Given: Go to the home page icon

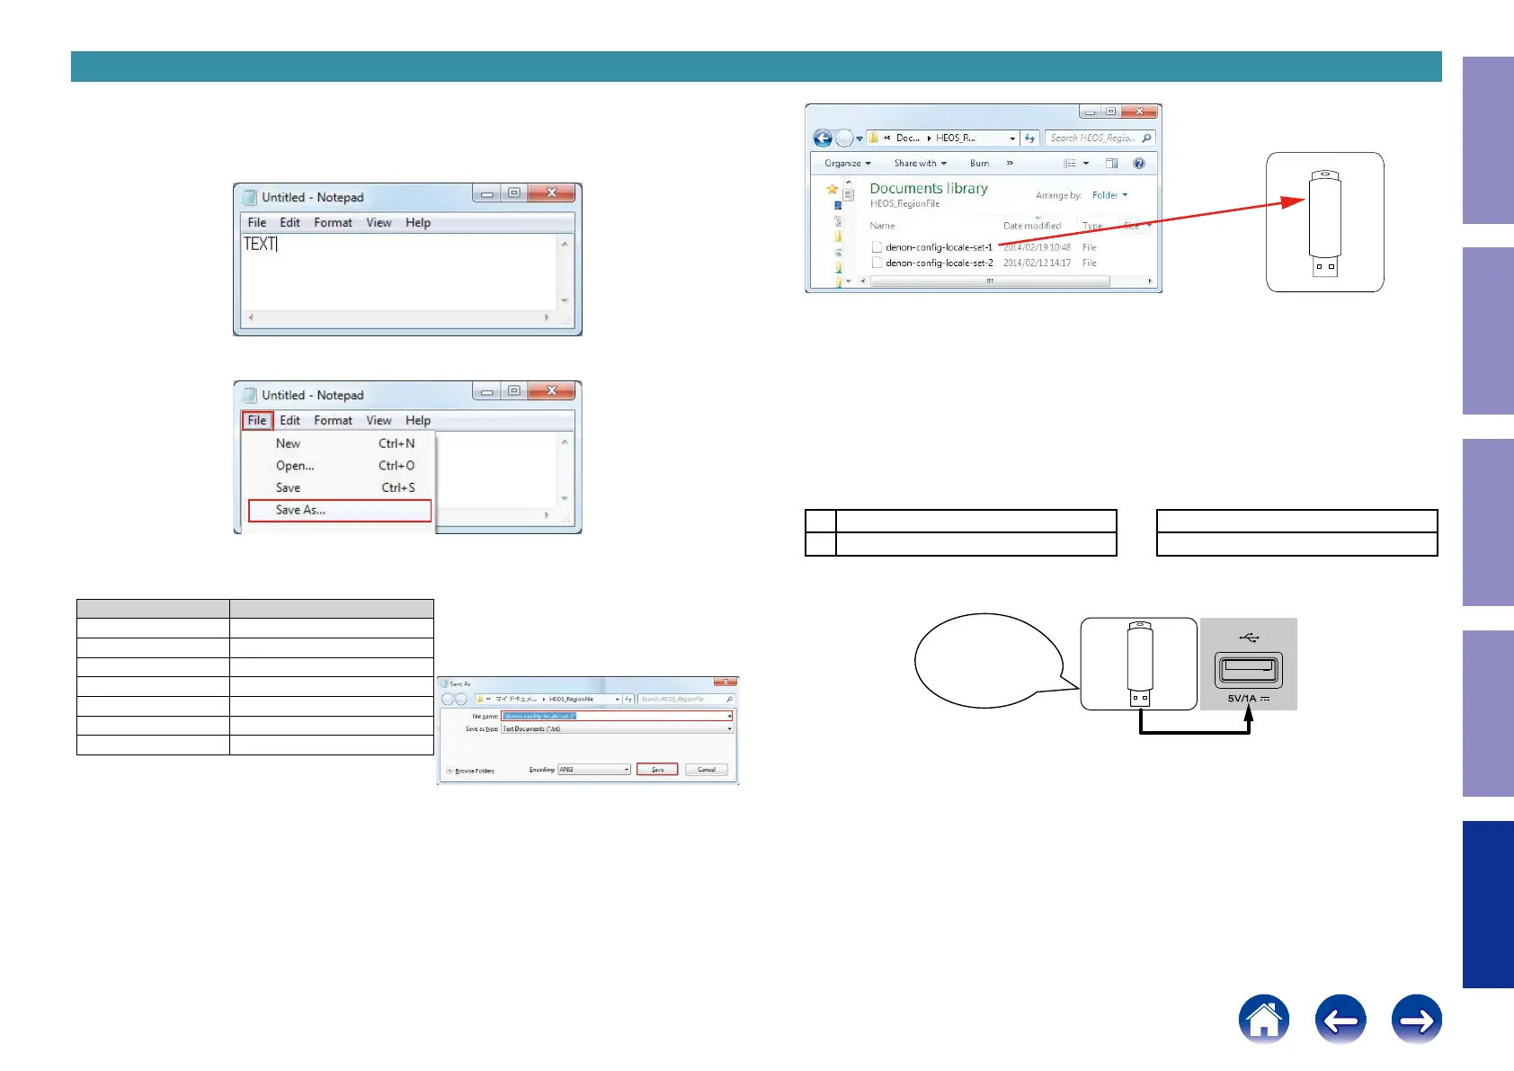Looking at the screenshot, I should coord(1263,1020).
